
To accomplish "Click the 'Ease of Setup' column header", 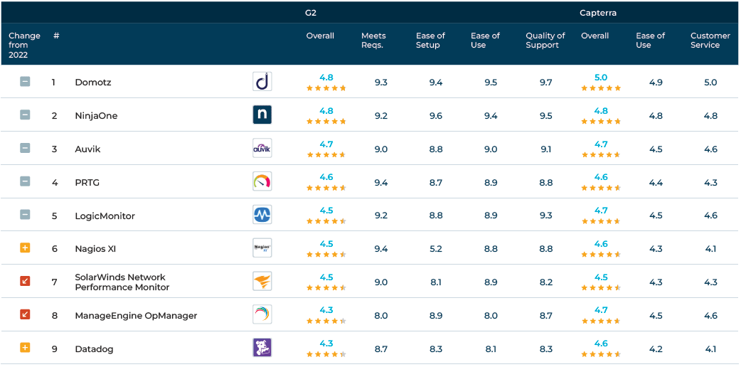I will 430,41.
